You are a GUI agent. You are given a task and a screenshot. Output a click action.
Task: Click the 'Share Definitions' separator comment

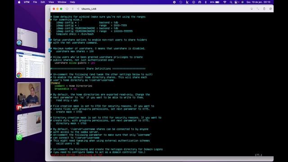98,68
